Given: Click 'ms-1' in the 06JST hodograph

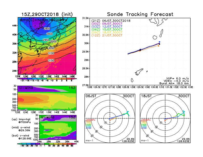Looking at the screenshot, I should (89, 141).
